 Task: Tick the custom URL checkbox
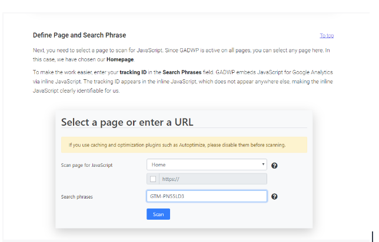click(153, 179)
